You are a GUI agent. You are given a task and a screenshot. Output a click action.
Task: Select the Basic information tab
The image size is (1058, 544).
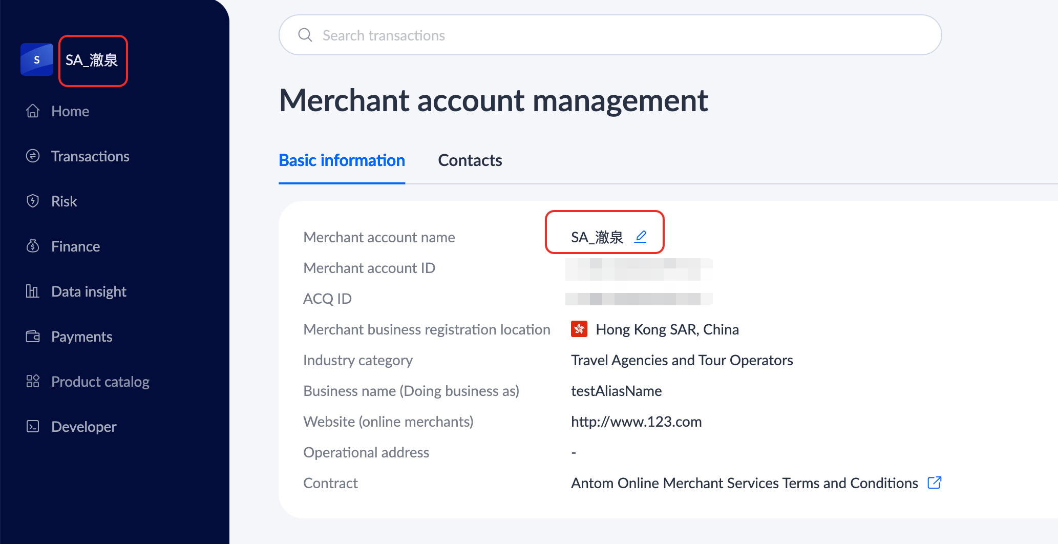point(342,160)
